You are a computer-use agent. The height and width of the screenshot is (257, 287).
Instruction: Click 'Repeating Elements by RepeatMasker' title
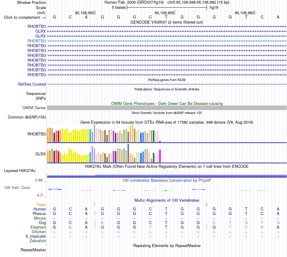coord(167,246)
